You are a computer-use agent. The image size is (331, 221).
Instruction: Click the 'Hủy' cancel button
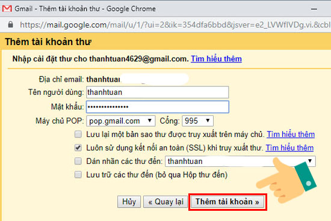(129, 202)
